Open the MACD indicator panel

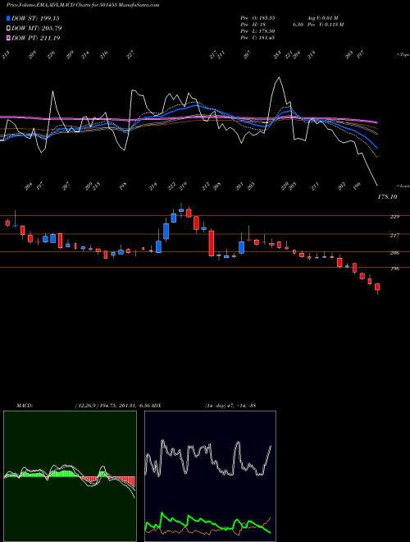point(70,476)
